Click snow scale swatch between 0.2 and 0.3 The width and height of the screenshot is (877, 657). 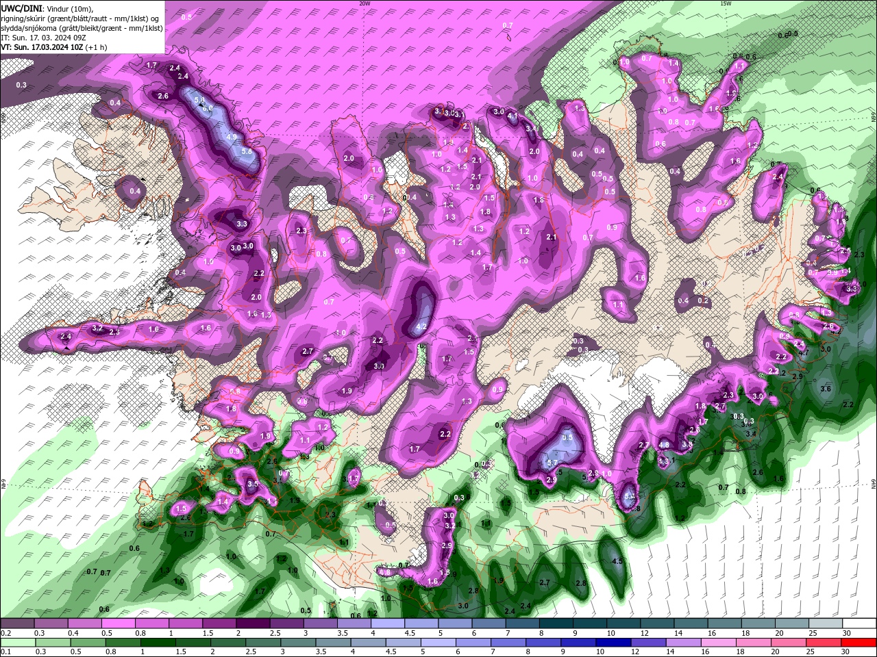[x=17, y=623]
